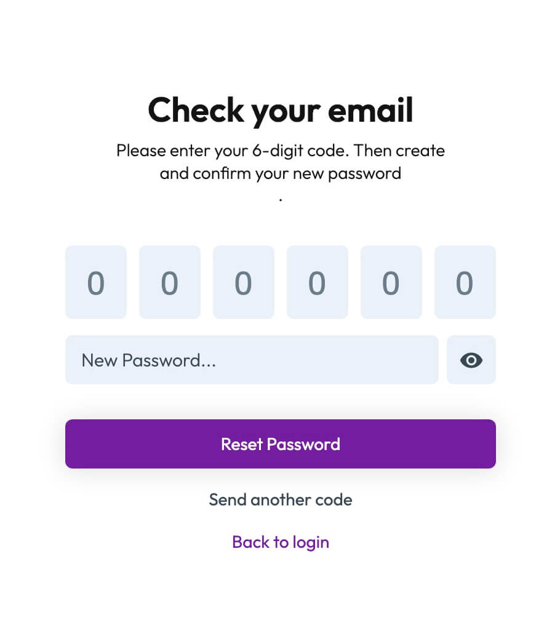This screenshot has height=621, width=560.
Task: Select the fifth verification digit field
Action: coord(391,282)
